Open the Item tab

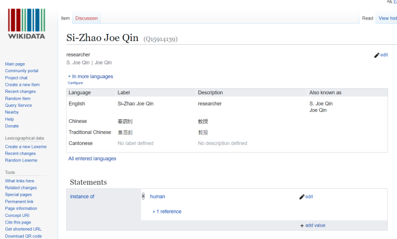pyautogui.click(x=65, y=18)
